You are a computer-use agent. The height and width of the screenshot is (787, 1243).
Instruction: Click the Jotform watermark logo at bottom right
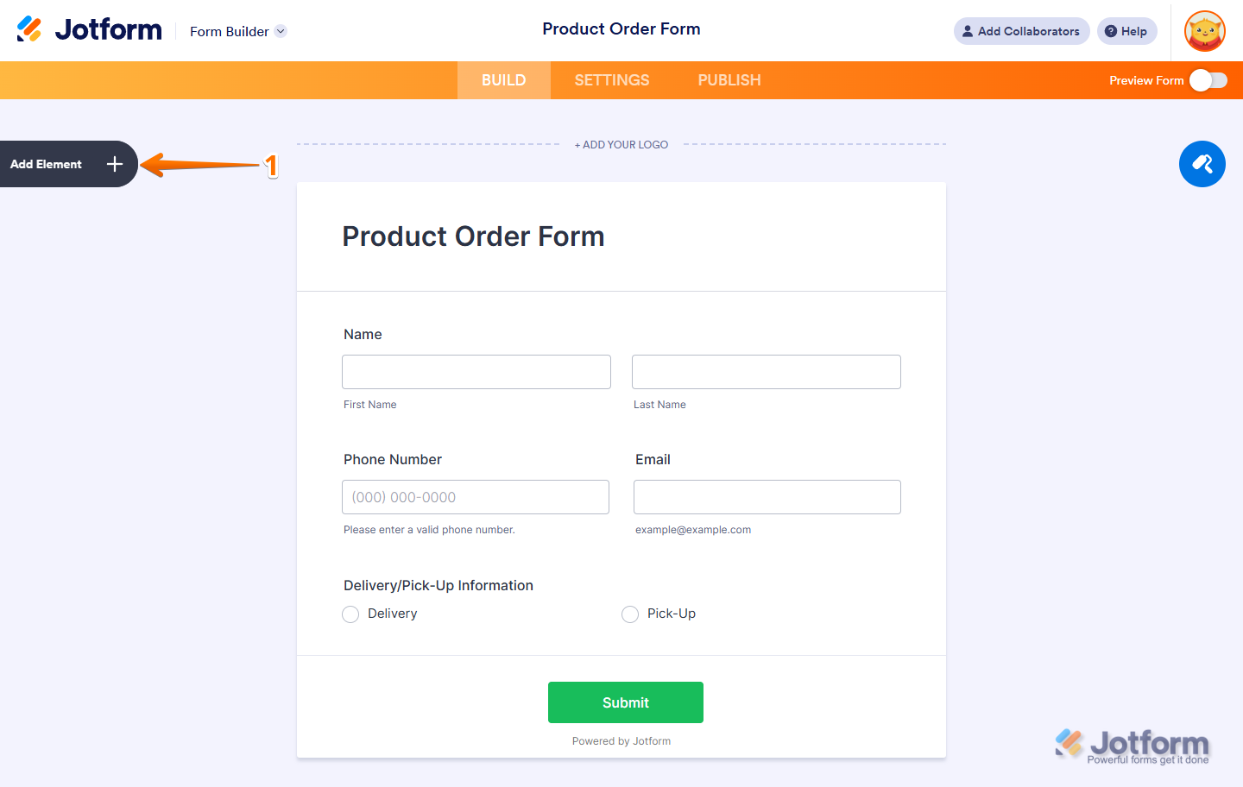(x=1131, y=742)
